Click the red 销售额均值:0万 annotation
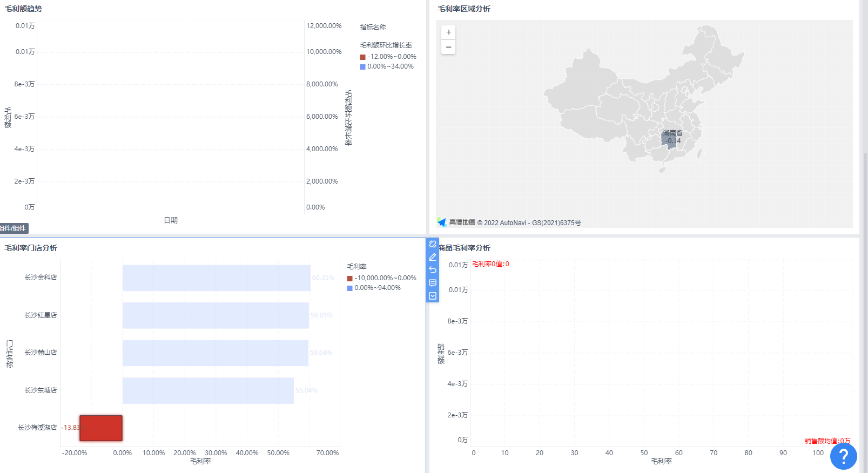The width and height of the screenshot is (868, 473). tap(827, 441)
